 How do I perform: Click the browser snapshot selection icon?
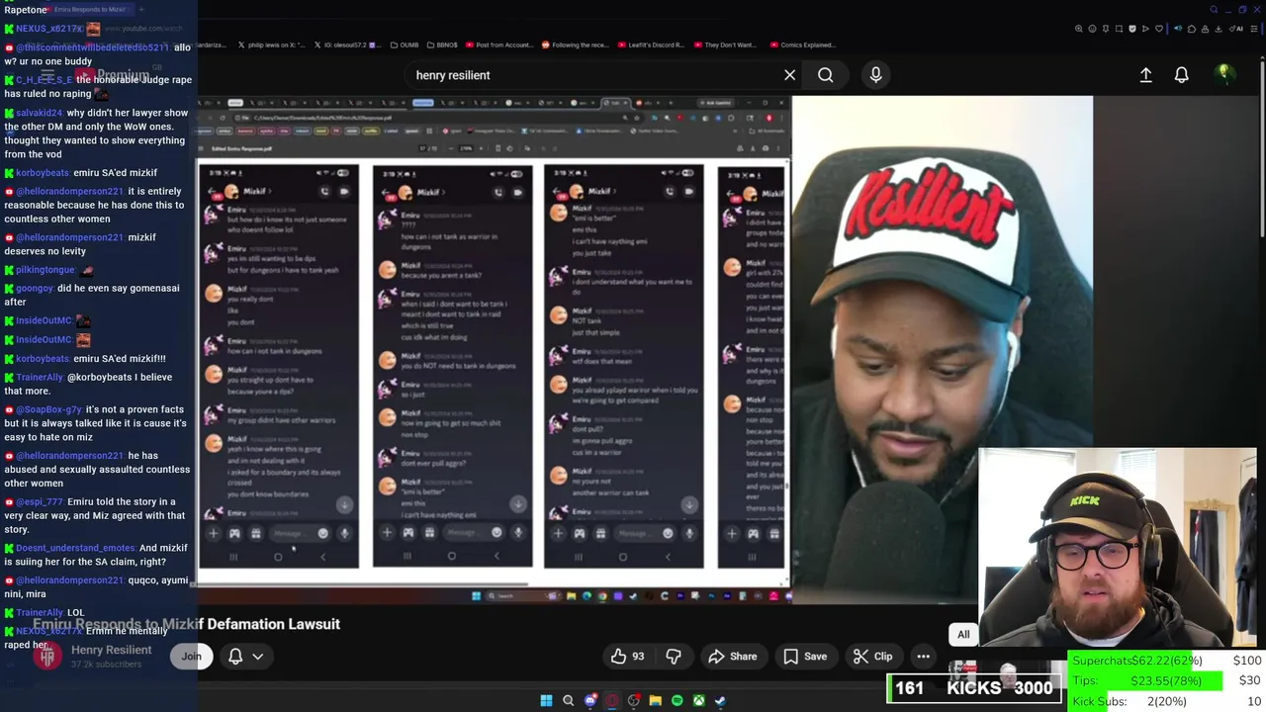1119,29
